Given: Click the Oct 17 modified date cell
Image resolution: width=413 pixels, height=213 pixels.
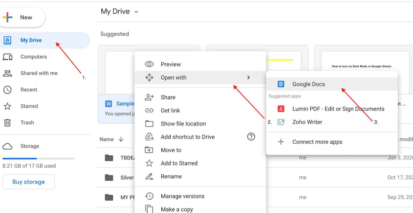Looking at the screenshot, I should pyautogui.click(x=400, y=177).
